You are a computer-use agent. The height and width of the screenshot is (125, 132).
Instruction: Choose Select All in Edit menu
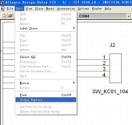[46, 57]
